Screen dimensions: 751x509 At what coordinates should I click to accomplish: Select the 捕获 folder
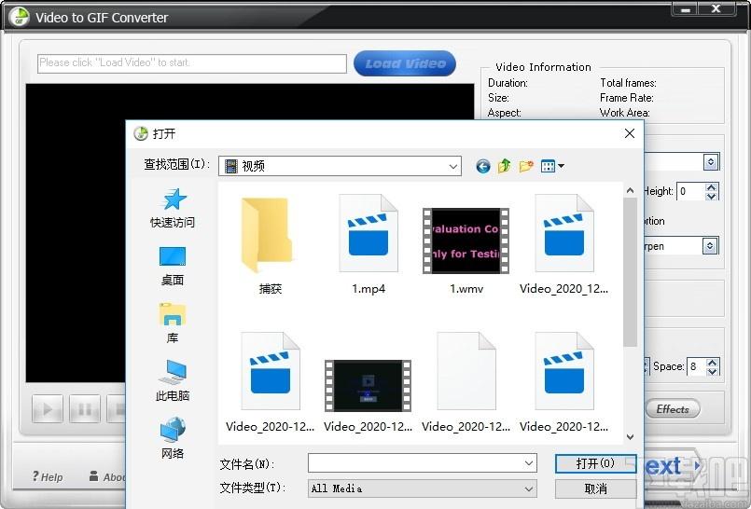coord(271,246)
